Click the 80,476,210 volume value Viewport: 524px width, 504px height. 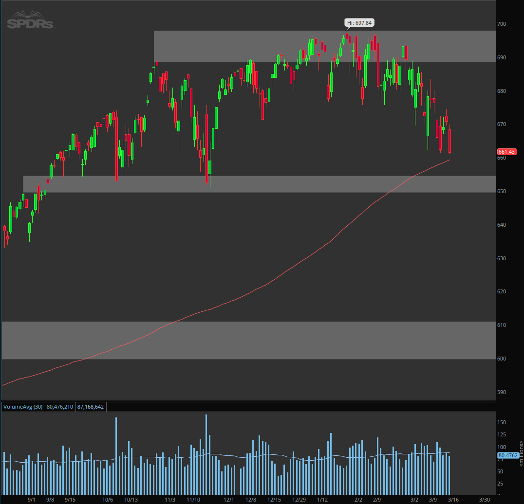pos(60,407)
